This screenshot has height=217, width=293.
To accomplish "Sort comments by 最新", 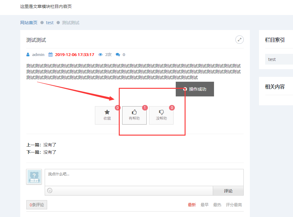I will coord(192,205).
